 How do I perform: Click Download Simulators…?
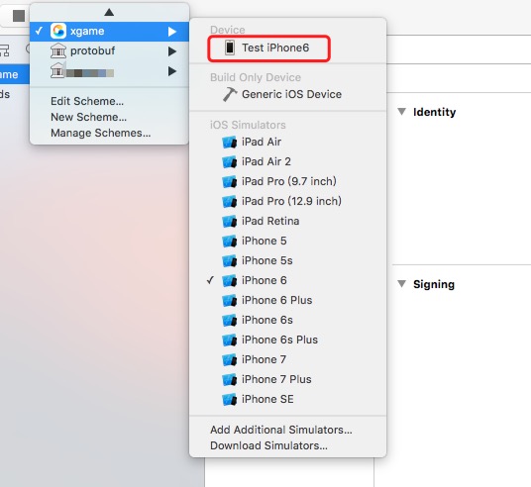pos(268,445)
